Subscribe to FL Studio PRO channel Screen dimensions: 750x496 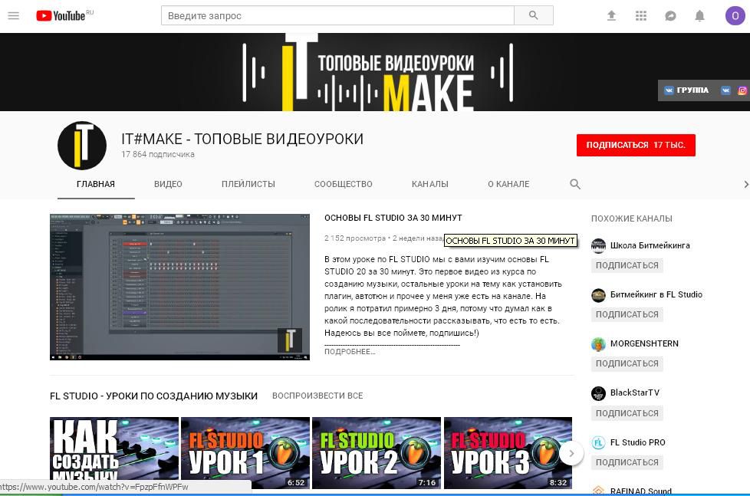627,462
